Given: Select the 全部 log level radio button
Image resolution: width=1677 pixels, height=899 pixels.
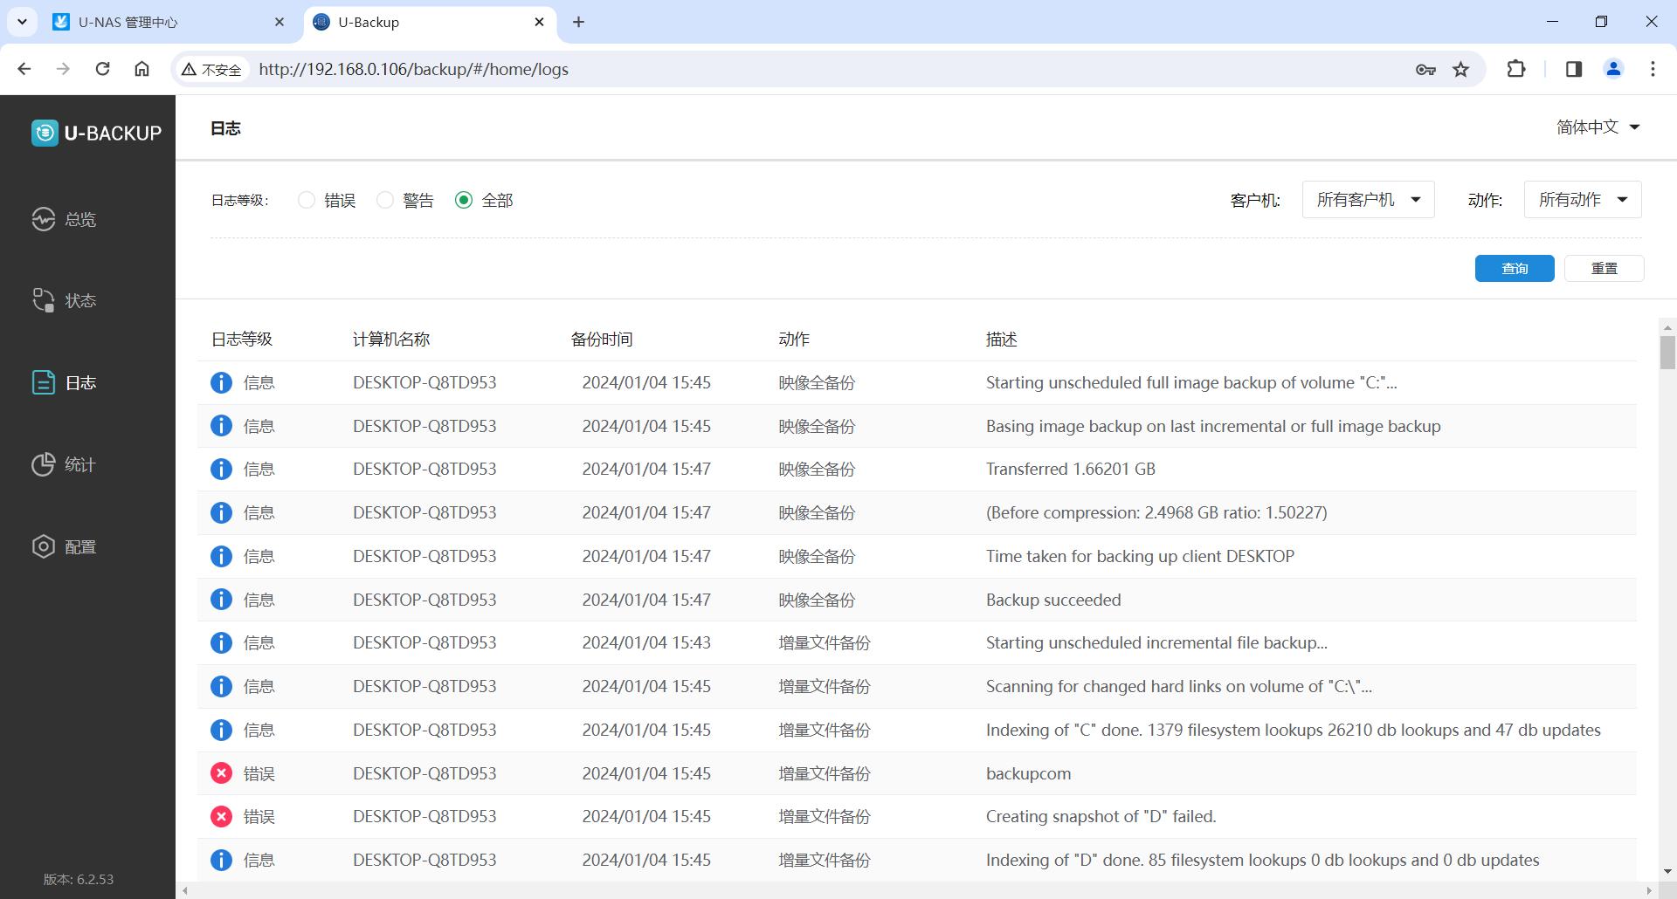Looking at the screenshot, I should click(x=464, y=200).
